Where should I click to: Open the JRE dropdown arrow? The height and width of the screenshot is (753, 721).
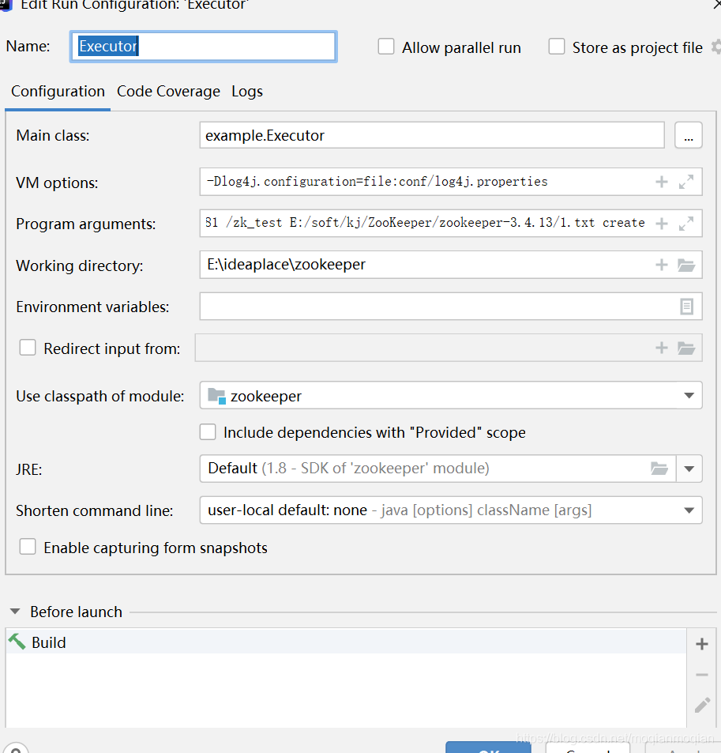tap(689, 469)
